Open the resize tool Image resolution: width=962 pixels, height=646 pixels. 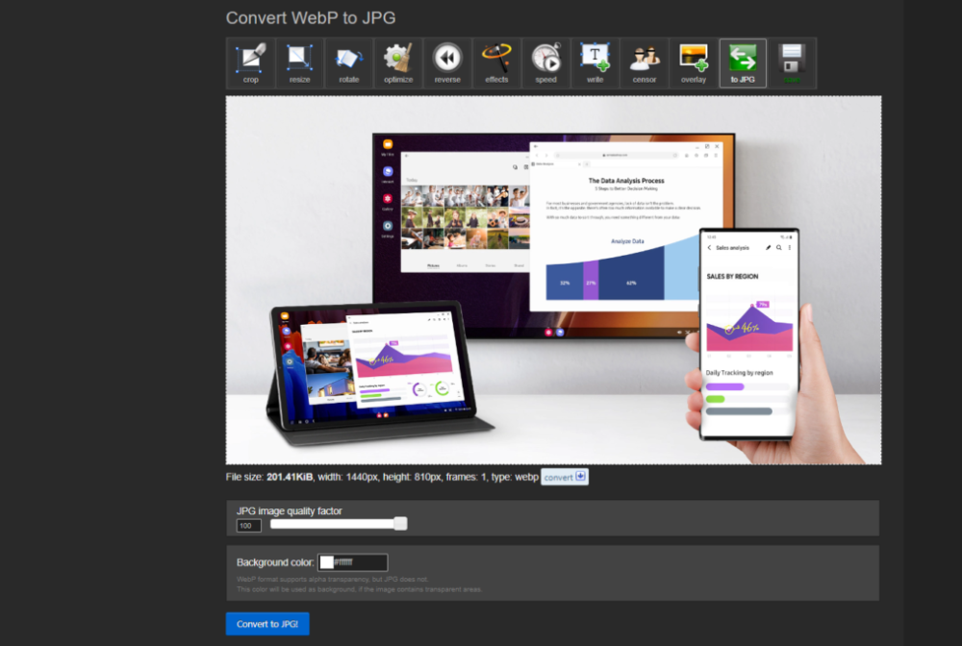click(300, 63)
